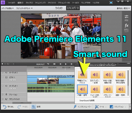Open the トランジション panel
This screenshot has width=132, height=113.
[x=118, y=107]
